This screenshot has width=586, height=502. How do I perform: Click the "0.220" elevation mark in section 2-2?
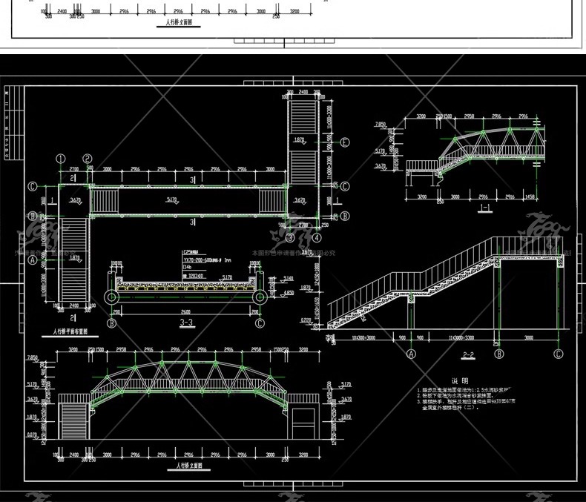pyautogui.click(x=306, y=320)
